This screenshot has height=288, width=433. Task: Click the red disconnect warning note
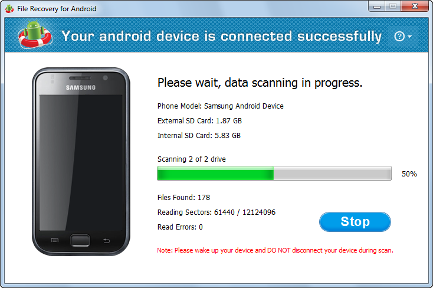pyautogui.click(x=275, y=250)
